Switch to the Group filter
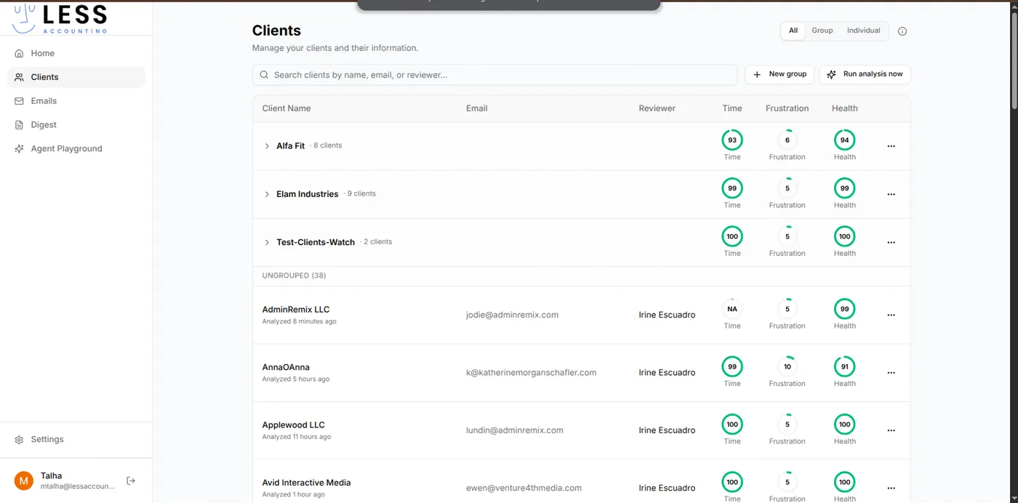 (822, 31)
